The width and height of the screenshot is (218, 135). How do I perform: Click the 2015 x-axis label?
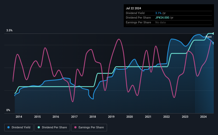37,117
